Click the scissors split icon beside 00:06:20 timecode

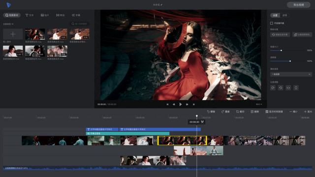(202, 122)
